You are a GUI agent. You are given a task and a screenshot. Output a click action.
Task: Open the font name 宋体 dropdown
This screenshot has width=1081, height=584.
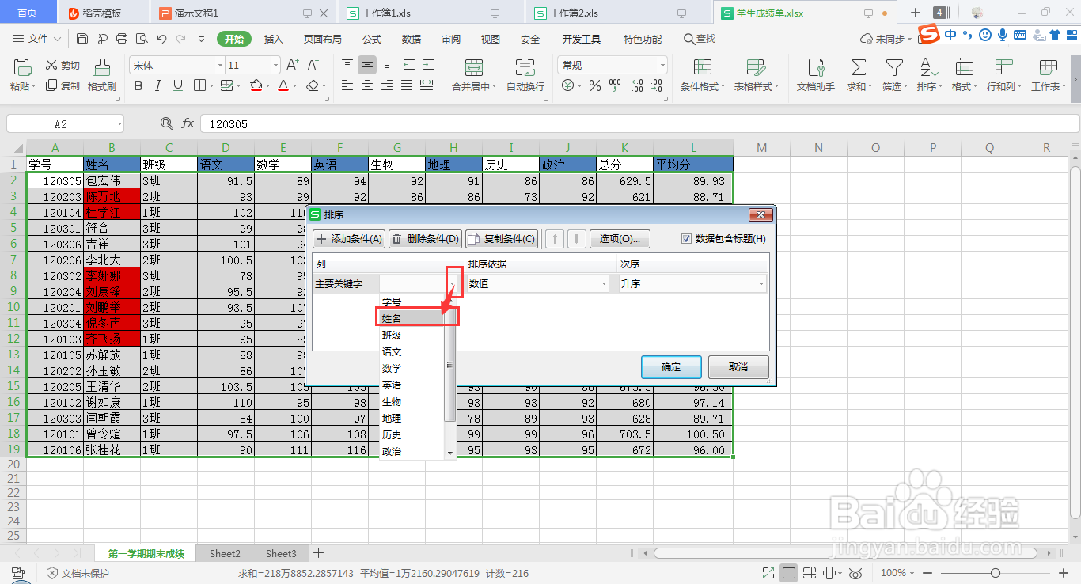pos(220,65)
